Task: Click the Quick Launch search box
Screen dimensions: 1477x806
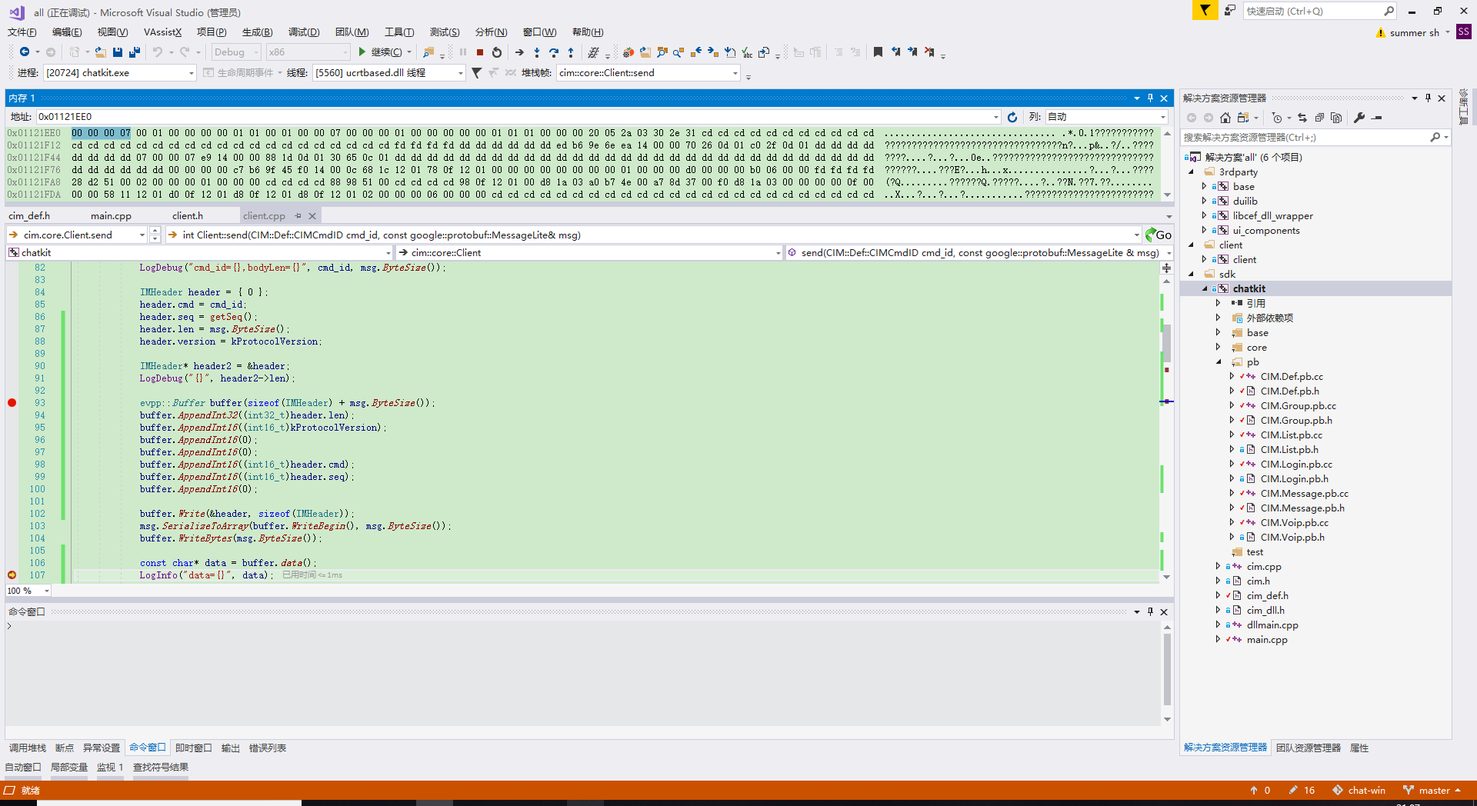Action: 1319,11
